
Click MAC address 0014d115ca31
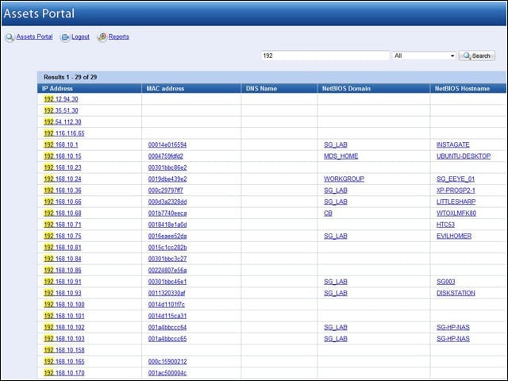pos(167,316)
